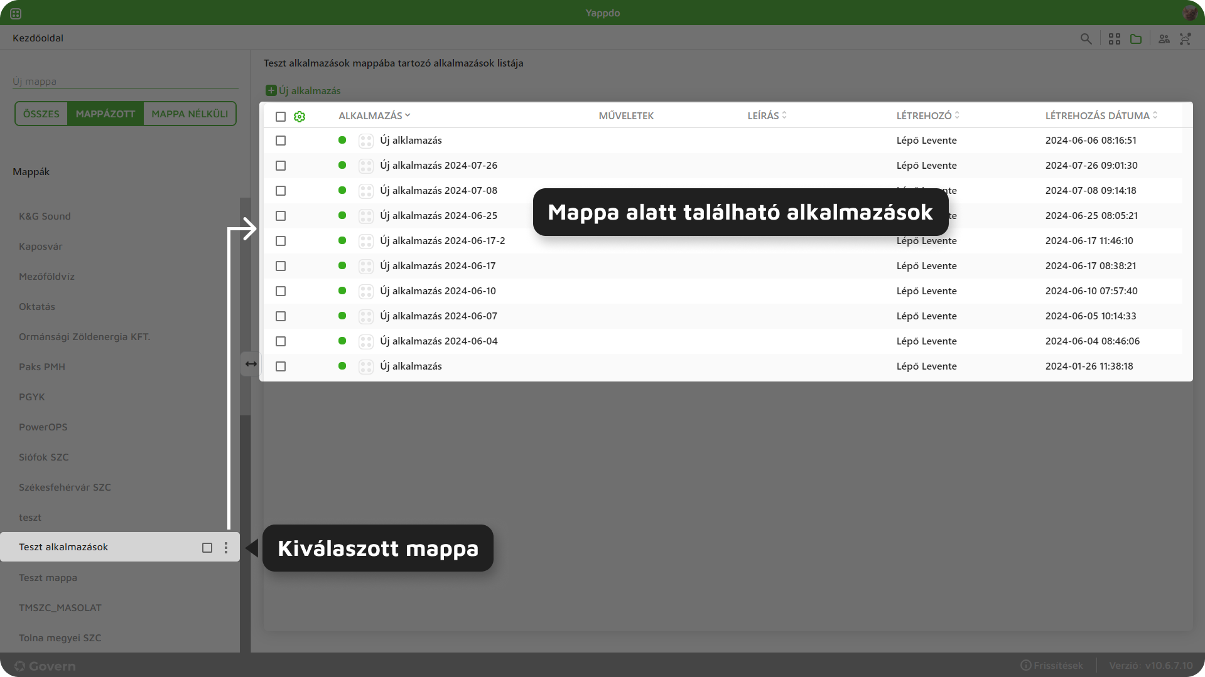
Task: Open the three-dot menu of Teszt alkalmazások
Action: 226,548
